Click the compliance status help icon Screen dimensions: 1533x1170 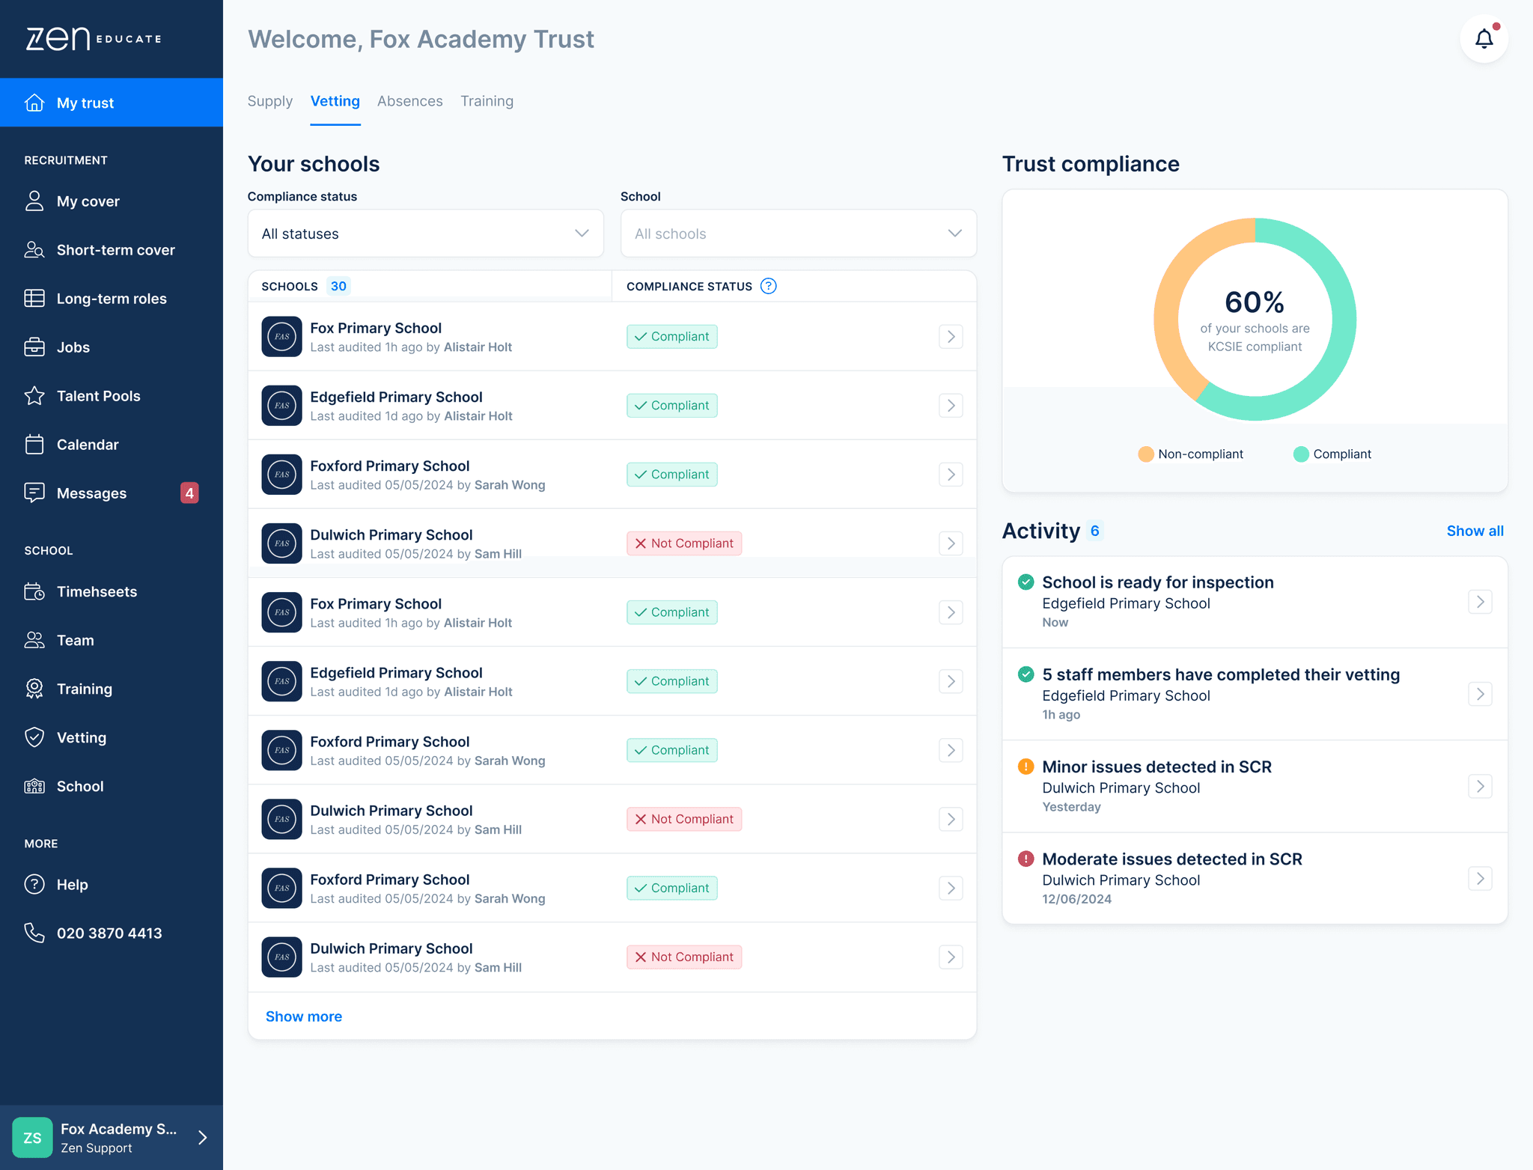pos(768,286)
